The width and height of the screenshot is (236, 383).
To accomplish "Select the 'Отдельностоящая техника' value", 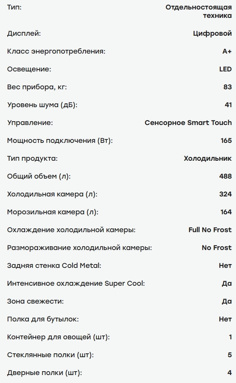I will (x=199, y=11).
